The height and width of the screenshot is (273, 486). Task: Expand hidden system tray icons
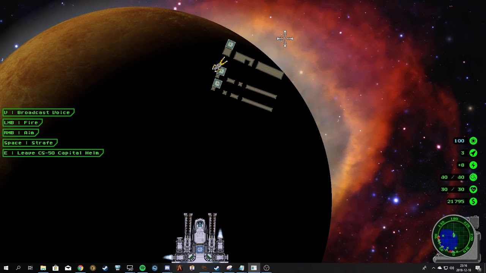pos(434,268)
